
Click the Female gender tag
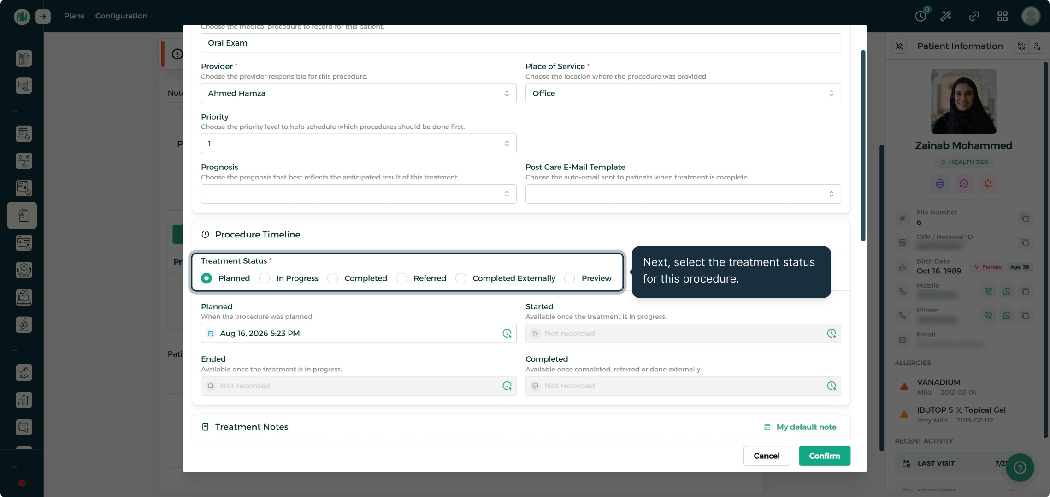click(988, 267)
